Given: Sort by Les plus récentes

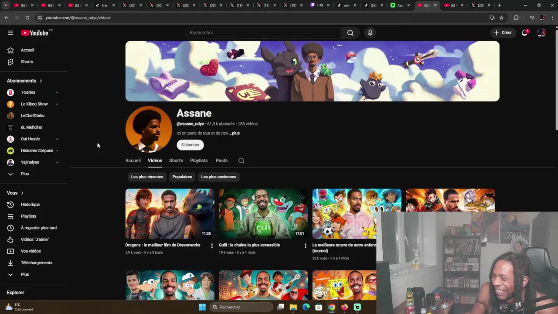Looking at the screenshot, I should click(147, 177).
